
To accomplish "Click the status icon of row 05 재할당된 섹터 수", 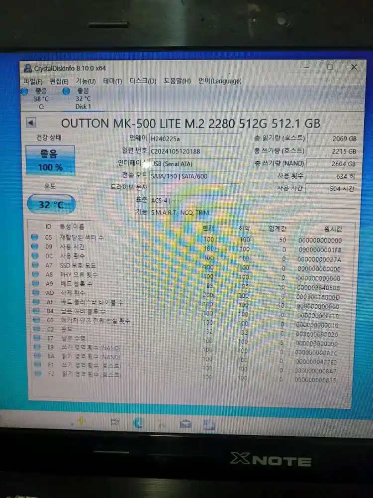I will 35,237.
